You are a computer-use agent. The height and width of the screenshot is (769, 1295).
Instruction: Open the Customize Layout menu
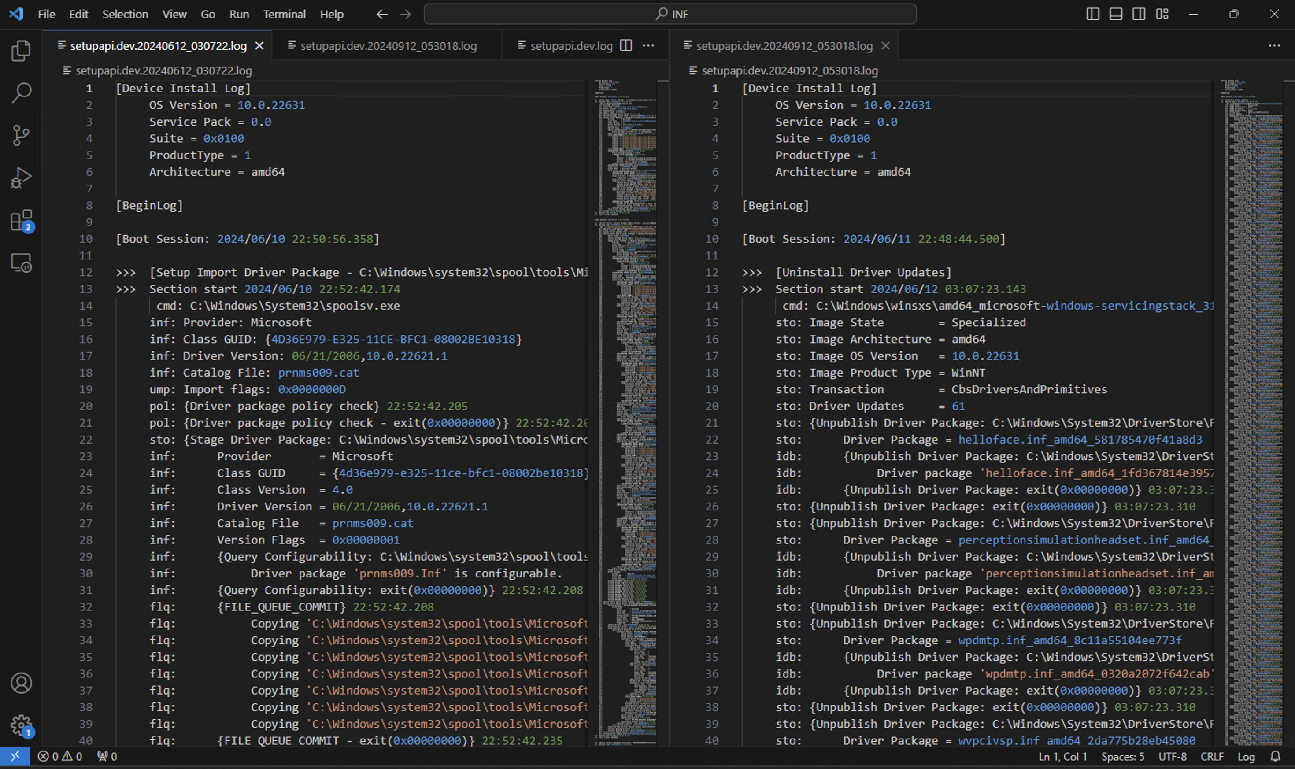[x=1162, y=15]
